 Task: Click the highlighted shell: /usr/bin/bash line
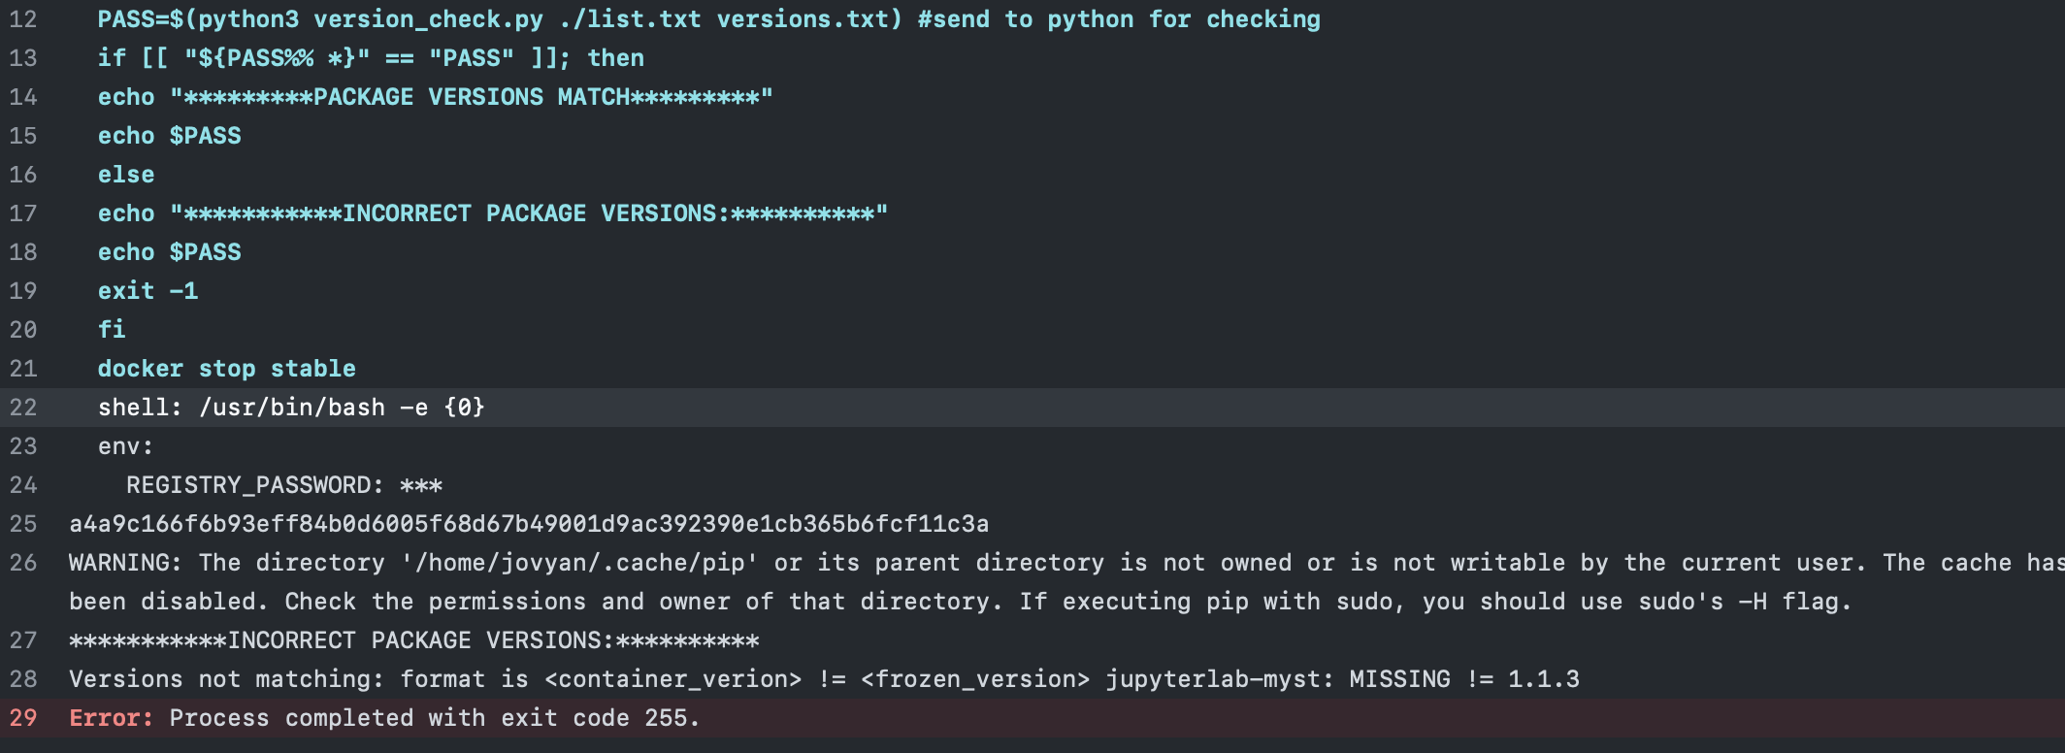click(291, 408)
